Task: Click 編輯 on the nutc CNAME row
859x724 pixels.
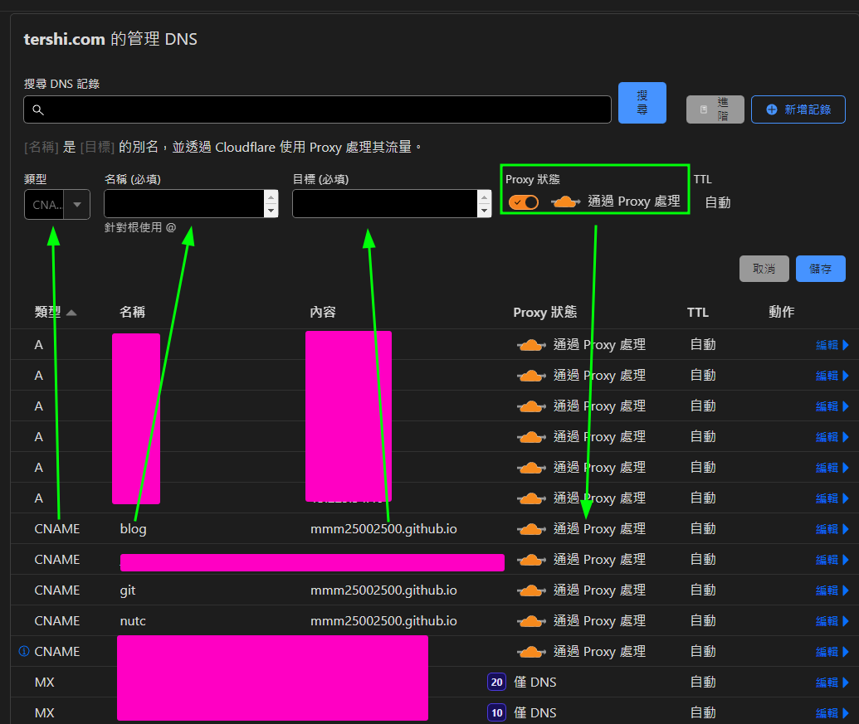Action: tap(832, 621)
